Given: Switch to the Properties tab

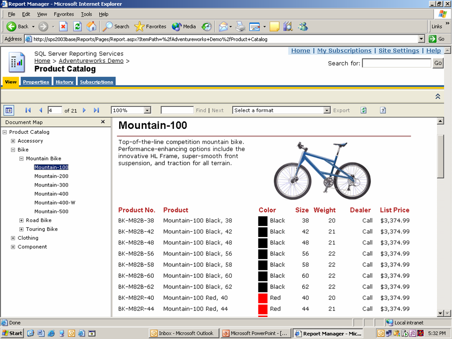Looking at the screenshot, I should (x=36, y=82).
